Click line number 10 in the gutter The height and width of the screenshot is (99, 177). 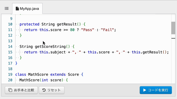tap(10, 24)
